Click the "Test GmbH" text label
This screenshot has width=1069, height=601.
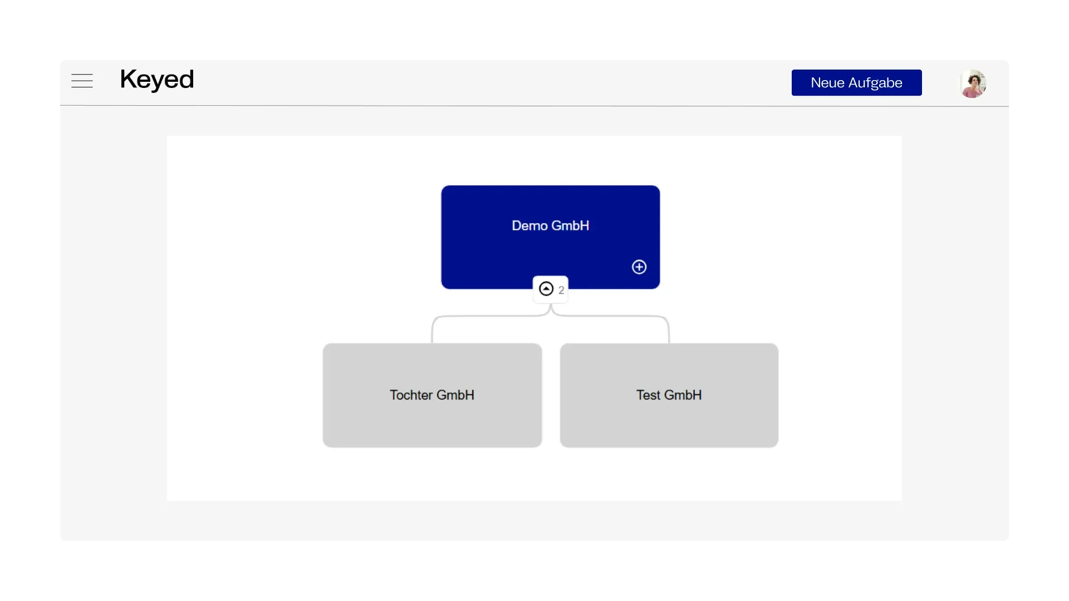pos(669,395)
